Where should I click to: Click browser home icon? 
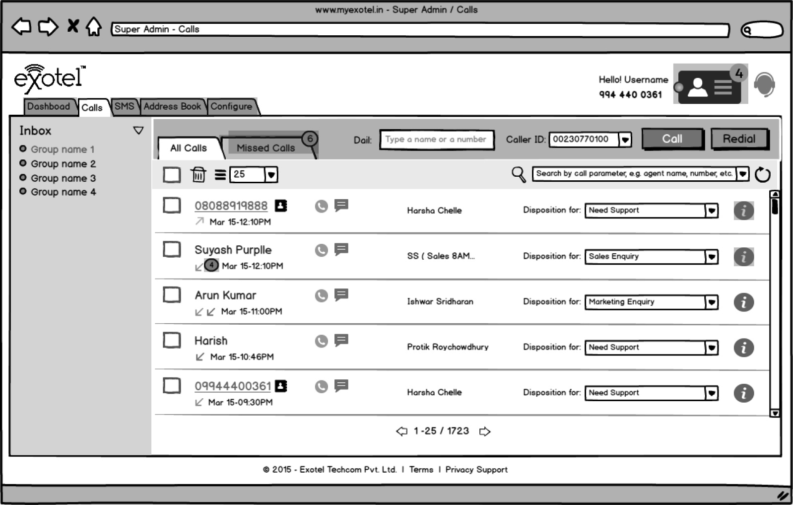(93, 27)
